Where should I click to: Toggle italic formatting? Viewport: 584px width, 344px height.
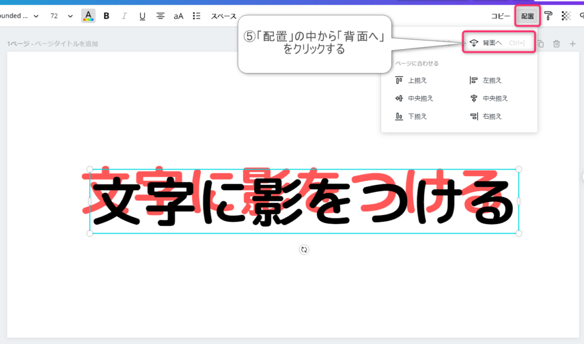[124, 16]
